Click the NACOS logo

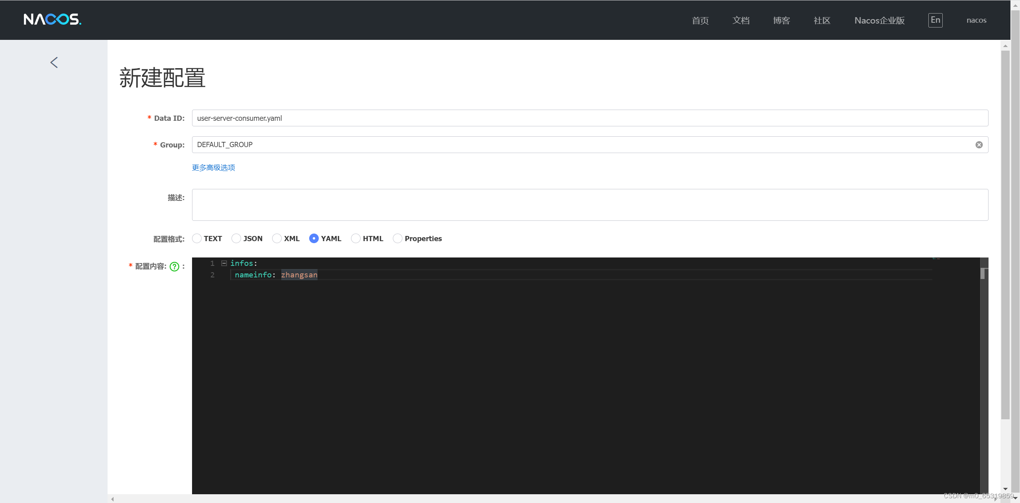[x=52, y=20]
